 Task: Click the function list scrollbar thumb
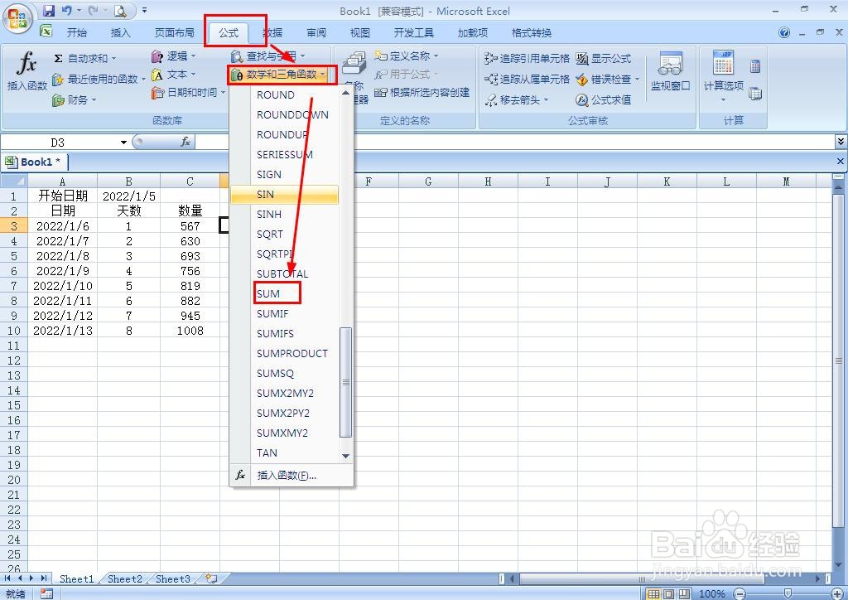(x=345, y=383)
